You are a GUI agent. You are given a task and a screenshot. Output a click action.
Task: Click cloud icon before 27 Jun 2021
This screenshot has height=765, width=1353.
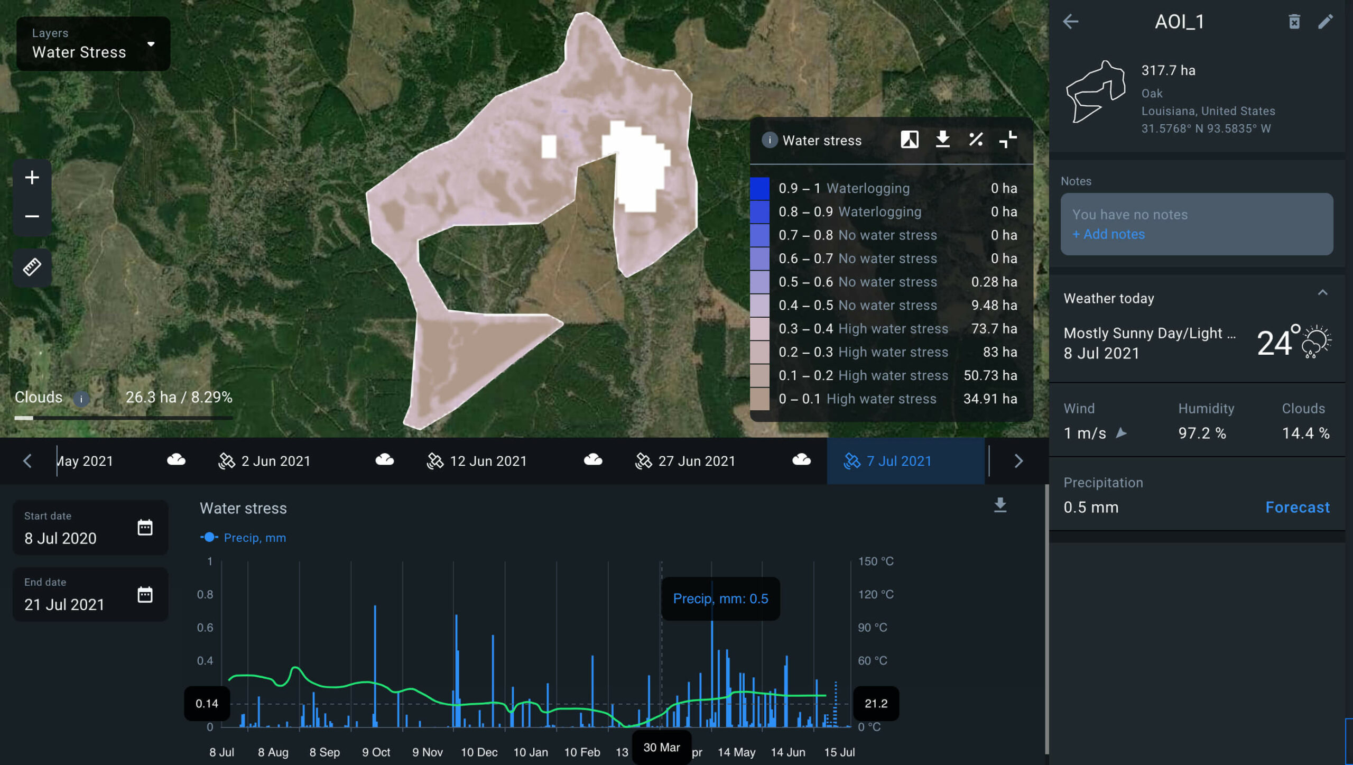click(x=593, y=459)
